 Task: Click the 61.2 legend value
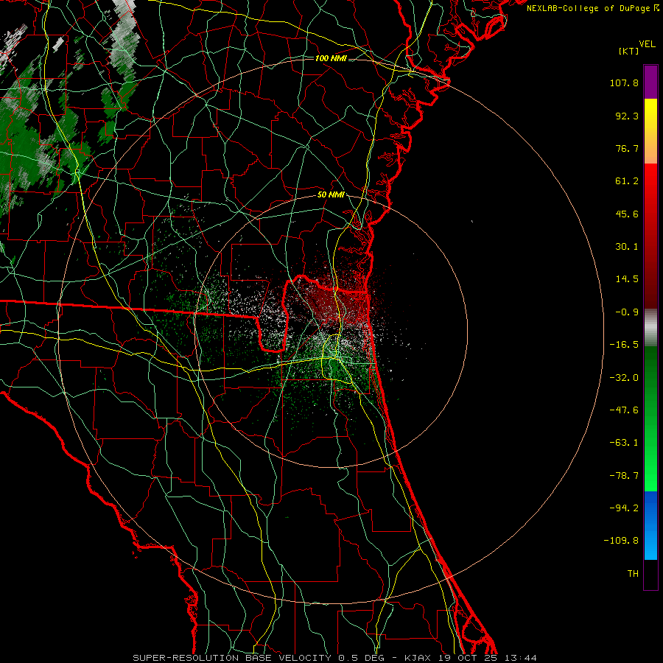pyautogui.click(x=627, y=181)
